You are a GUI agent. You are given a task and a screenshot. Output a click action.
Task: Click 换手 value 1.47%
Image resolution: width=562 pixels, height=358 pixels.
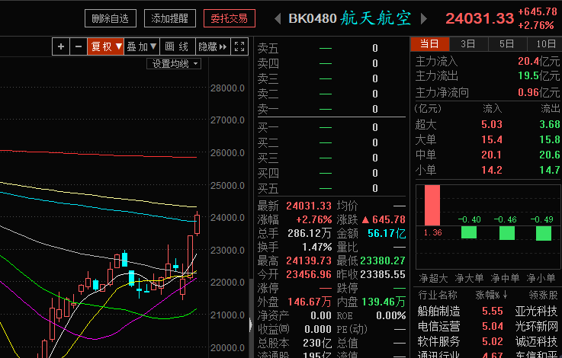(x=317, y=247)
